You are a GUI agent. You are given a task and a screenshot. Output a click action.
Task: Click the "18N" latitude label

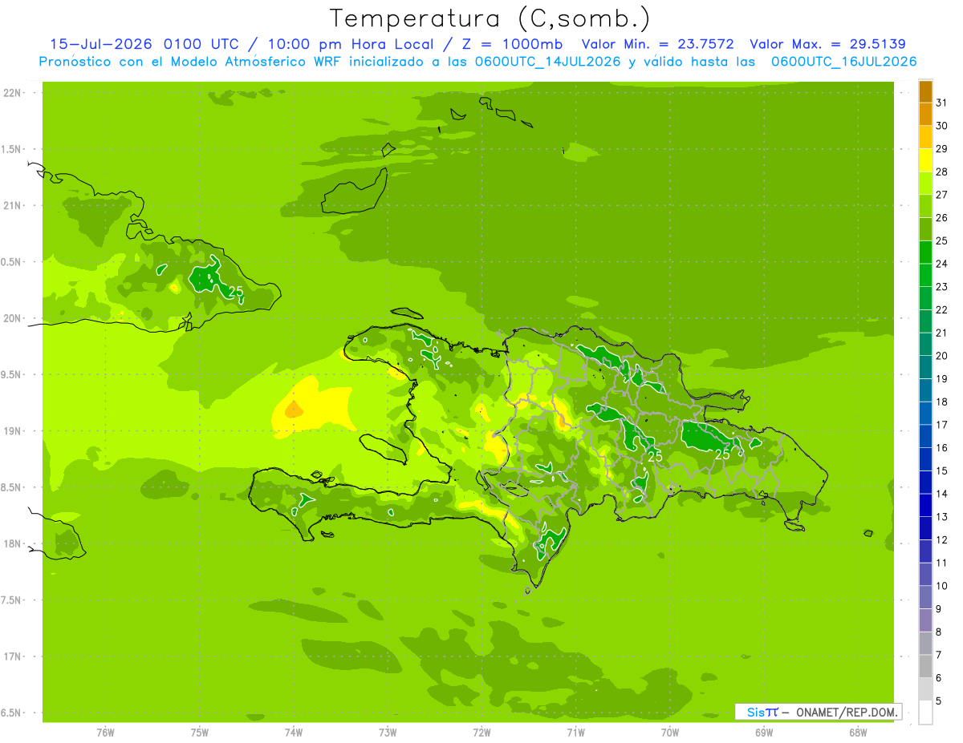click(13, 544)
